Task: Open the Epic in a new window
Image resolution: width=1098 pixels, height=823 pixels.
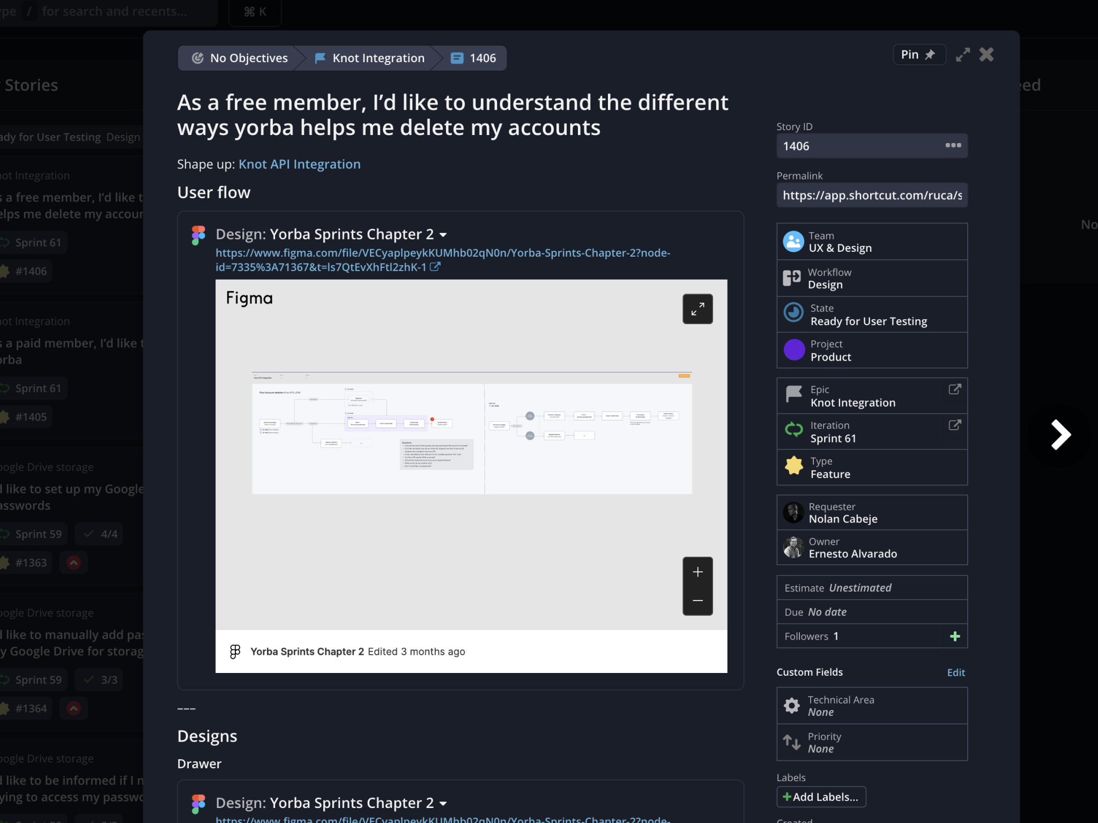Action: (954, 390)
